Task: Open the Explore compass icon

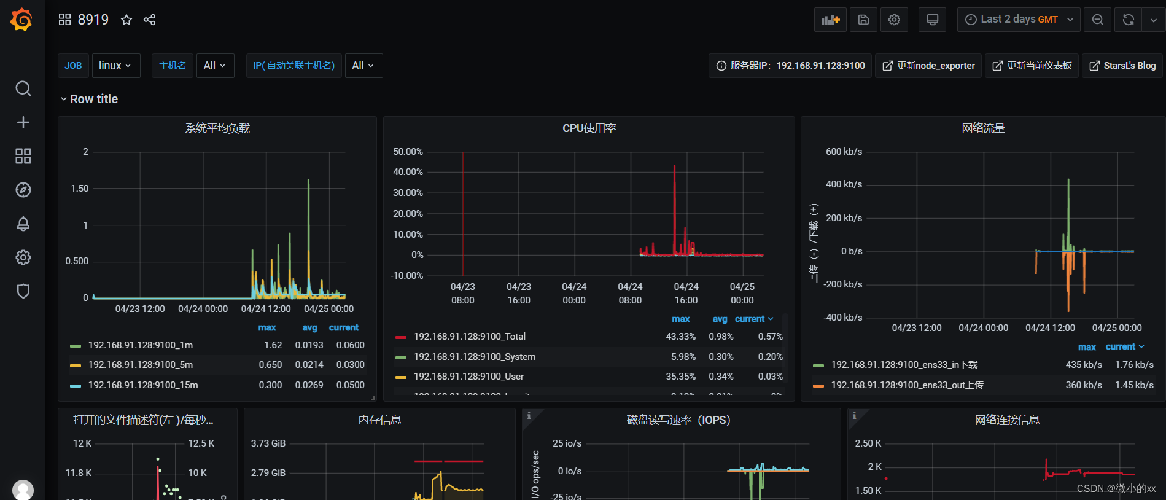Action: (23, 190)
